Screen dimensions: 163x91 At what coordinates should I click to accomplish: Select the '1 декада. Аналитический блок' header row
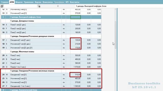51,90
